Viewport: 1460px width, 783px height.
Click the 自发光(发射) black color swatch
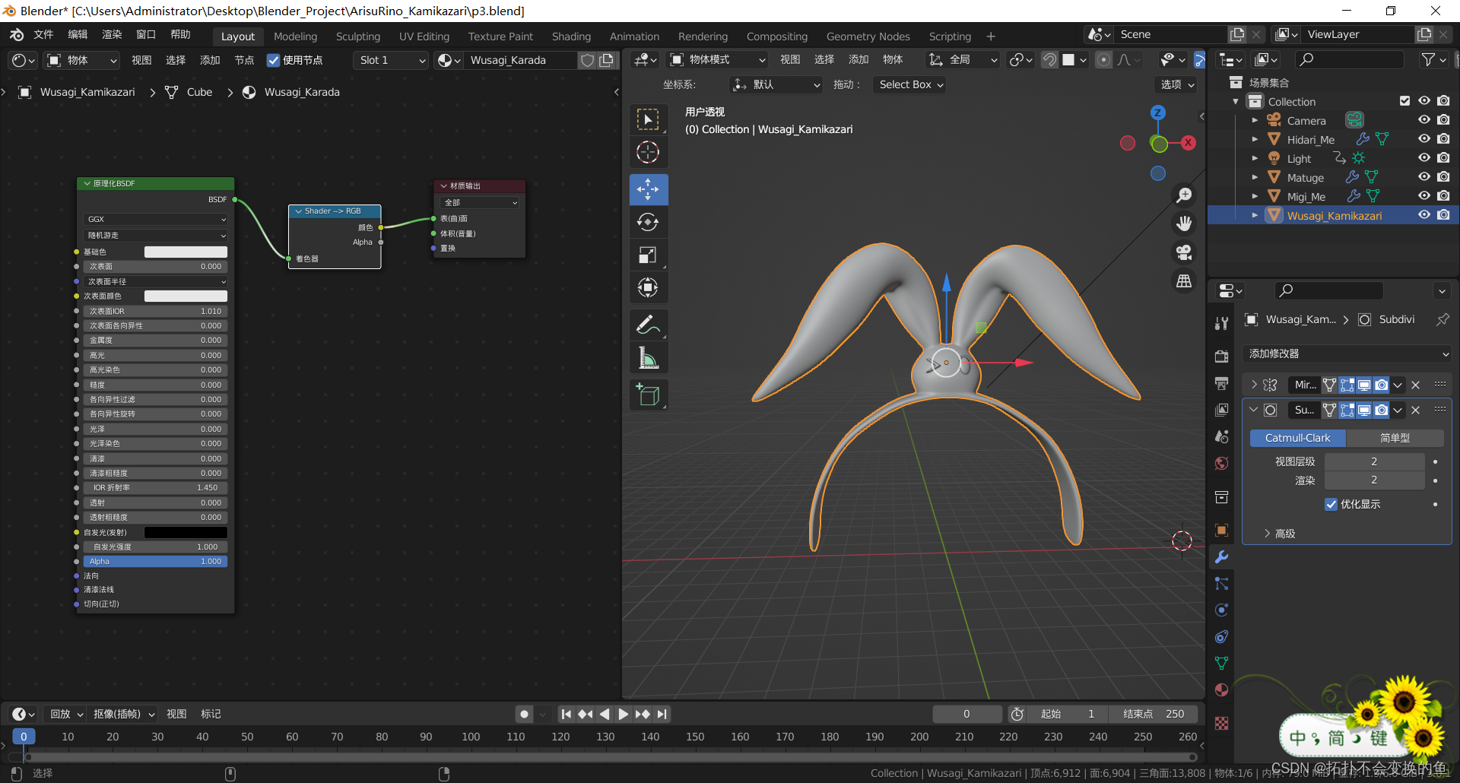(186, 532)
